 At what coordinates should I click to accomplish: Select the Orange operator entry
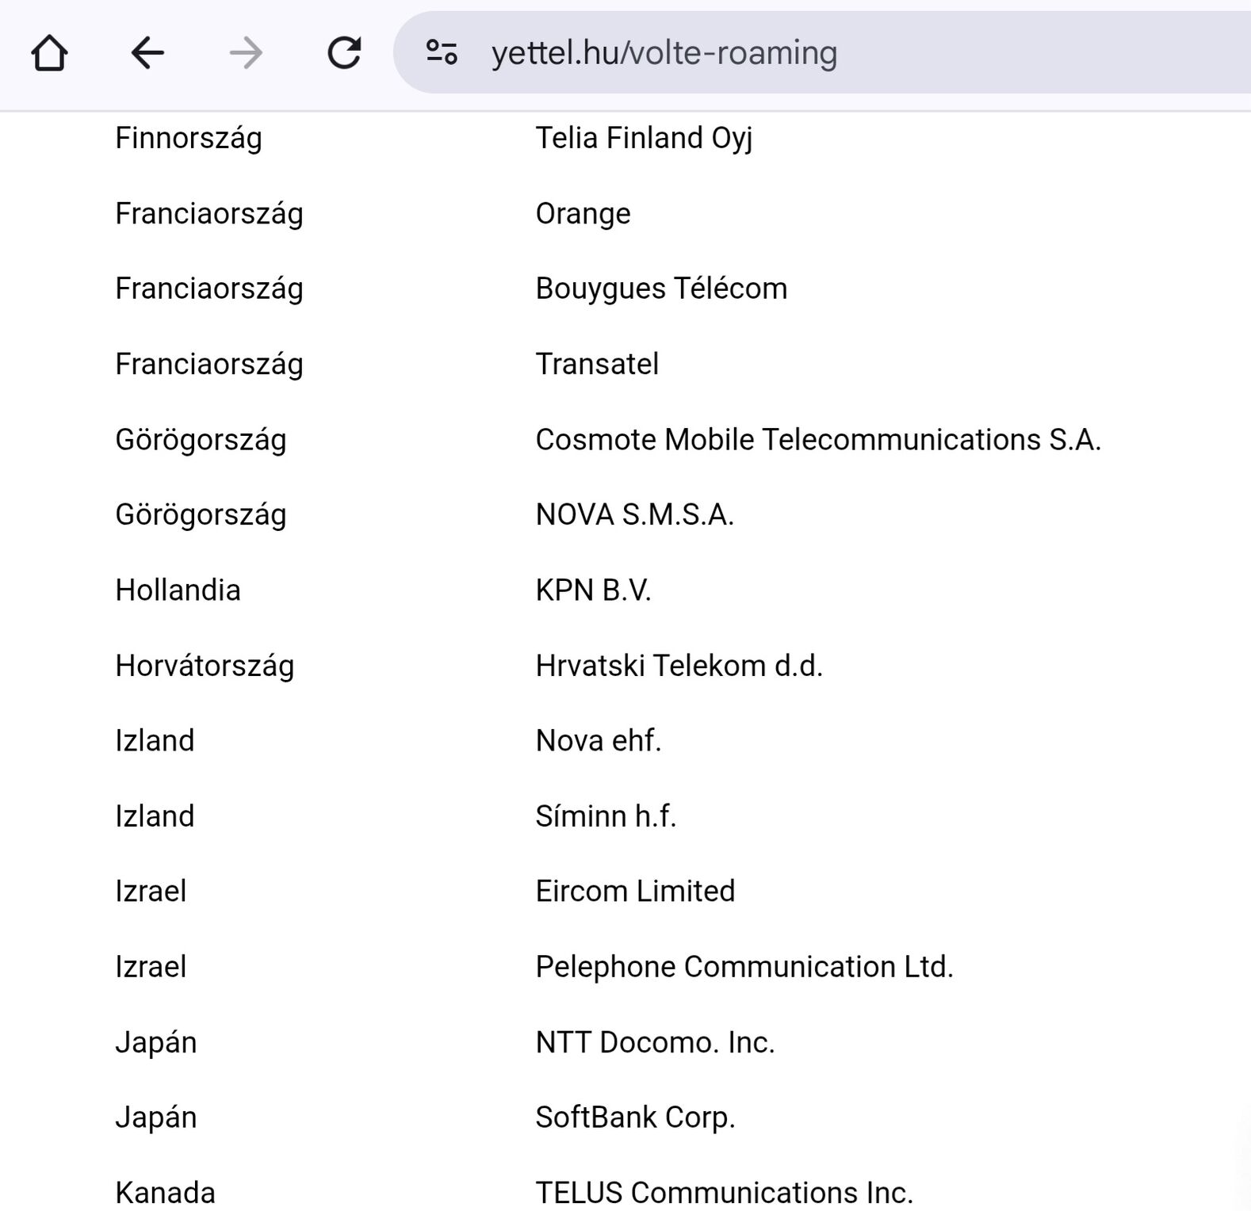pyautogui.click(x=583, y=214)
